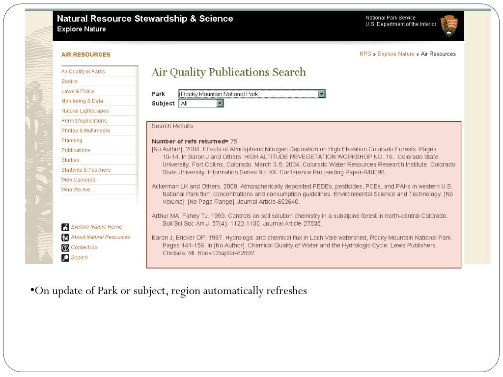Open Photos & Multimedia link
The image size is (503, 377).
[85, 131]
